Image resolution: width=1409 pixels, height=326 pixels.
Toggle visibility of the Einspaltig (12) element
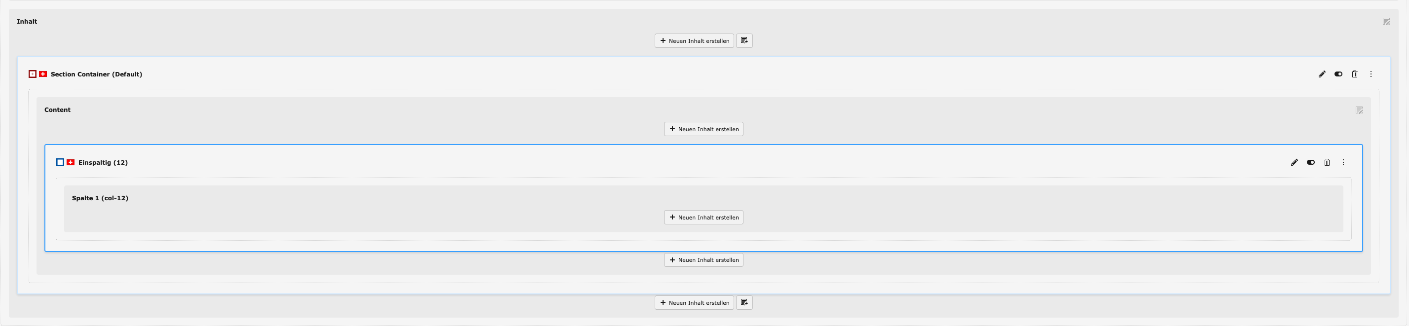tap(1310, 162)
